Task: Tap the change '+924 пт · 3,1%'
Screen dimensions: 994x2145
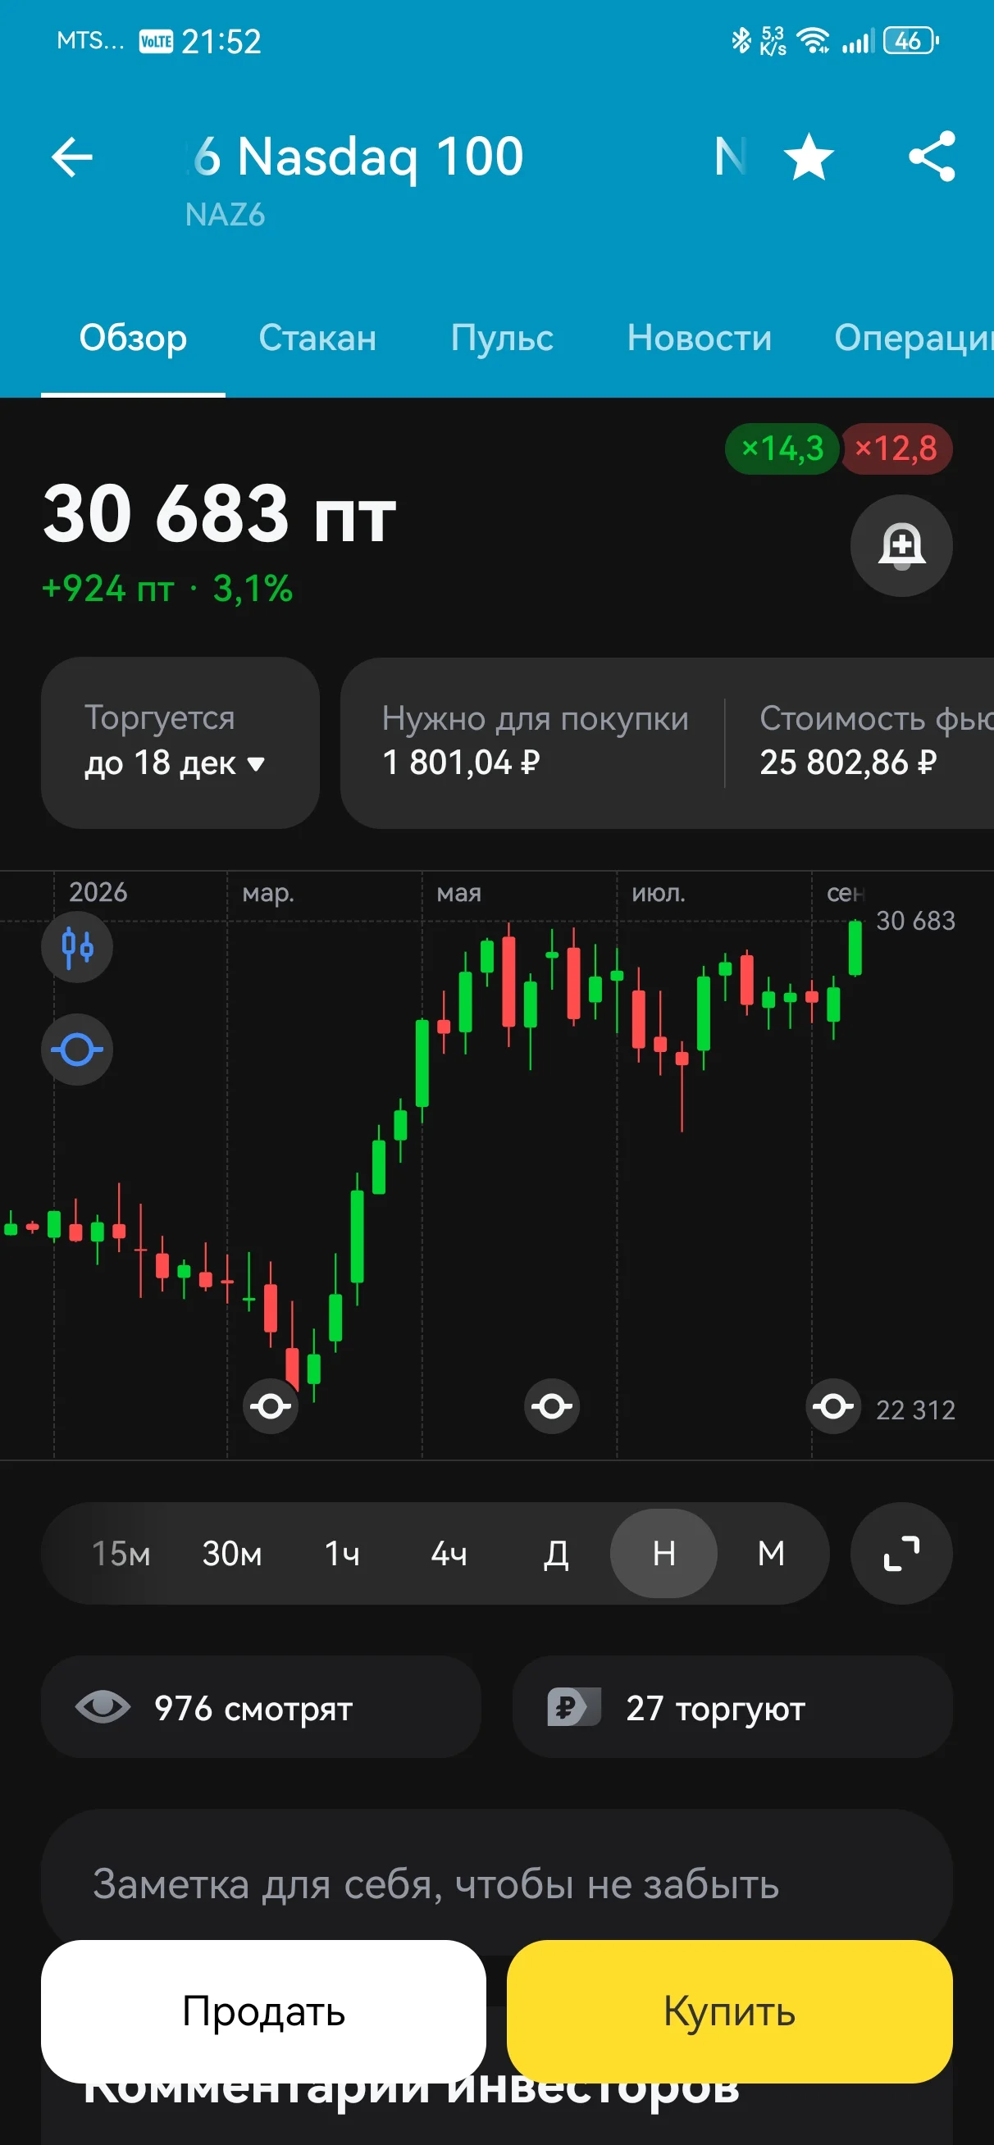Action: [166, 589]
